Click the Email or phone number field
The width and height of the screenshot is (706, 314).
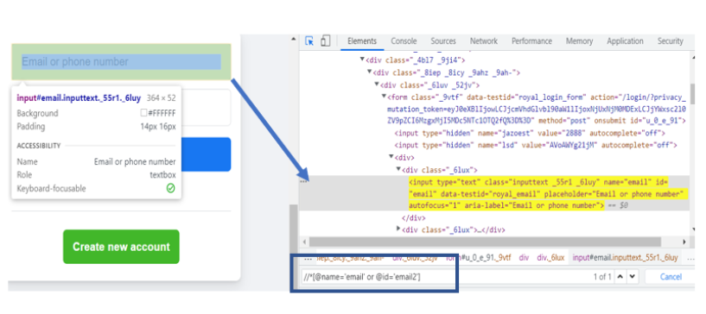pos(121,61)
